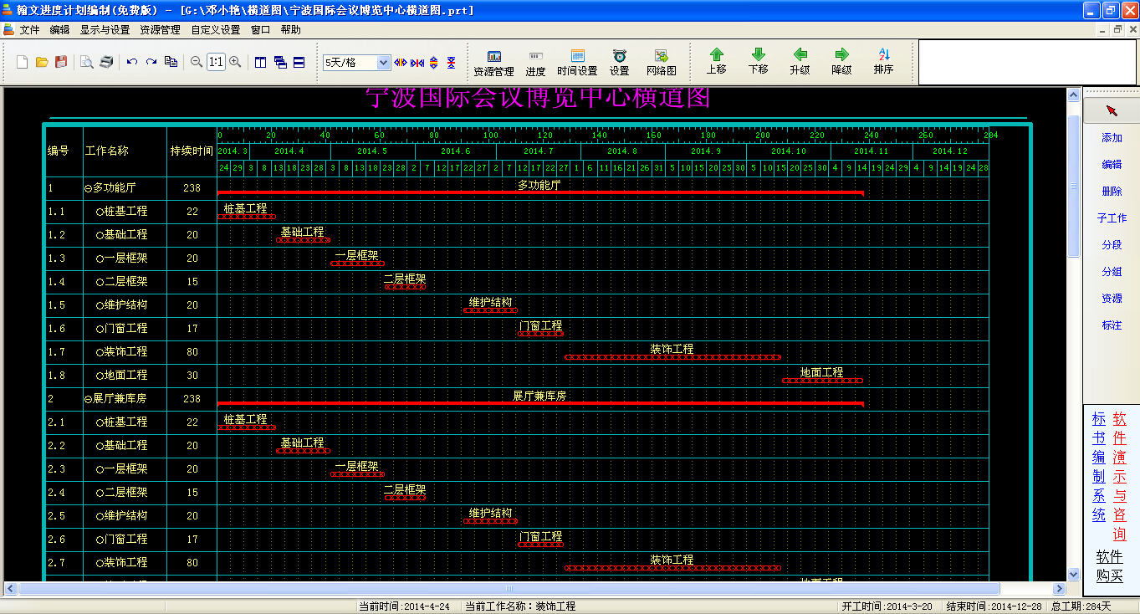Create a new file with the blank page icon
1140x614 pixels.
(x=23, y=62)
